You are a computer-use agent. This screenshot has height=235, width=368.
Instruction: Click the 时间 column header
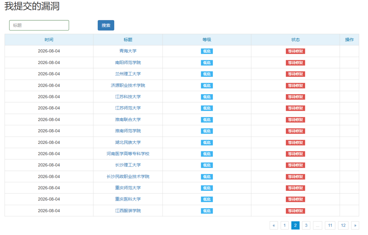49,39
